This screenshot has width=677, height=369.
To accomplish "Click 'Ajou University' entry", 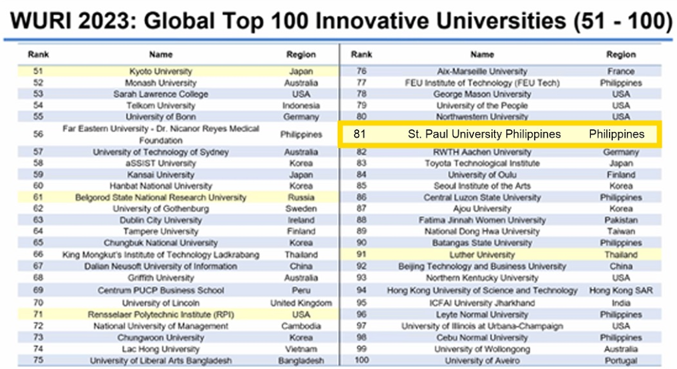I will tap(482, 208).
